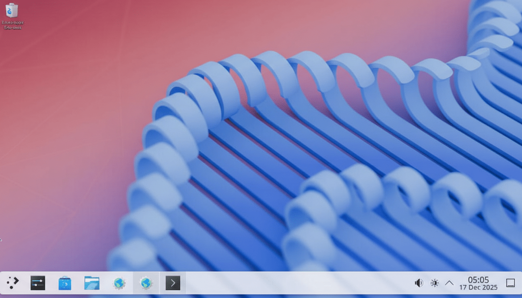522x298 pixels.
Task: Launch the web browser from the taskbar
Action: click(119, 283)
